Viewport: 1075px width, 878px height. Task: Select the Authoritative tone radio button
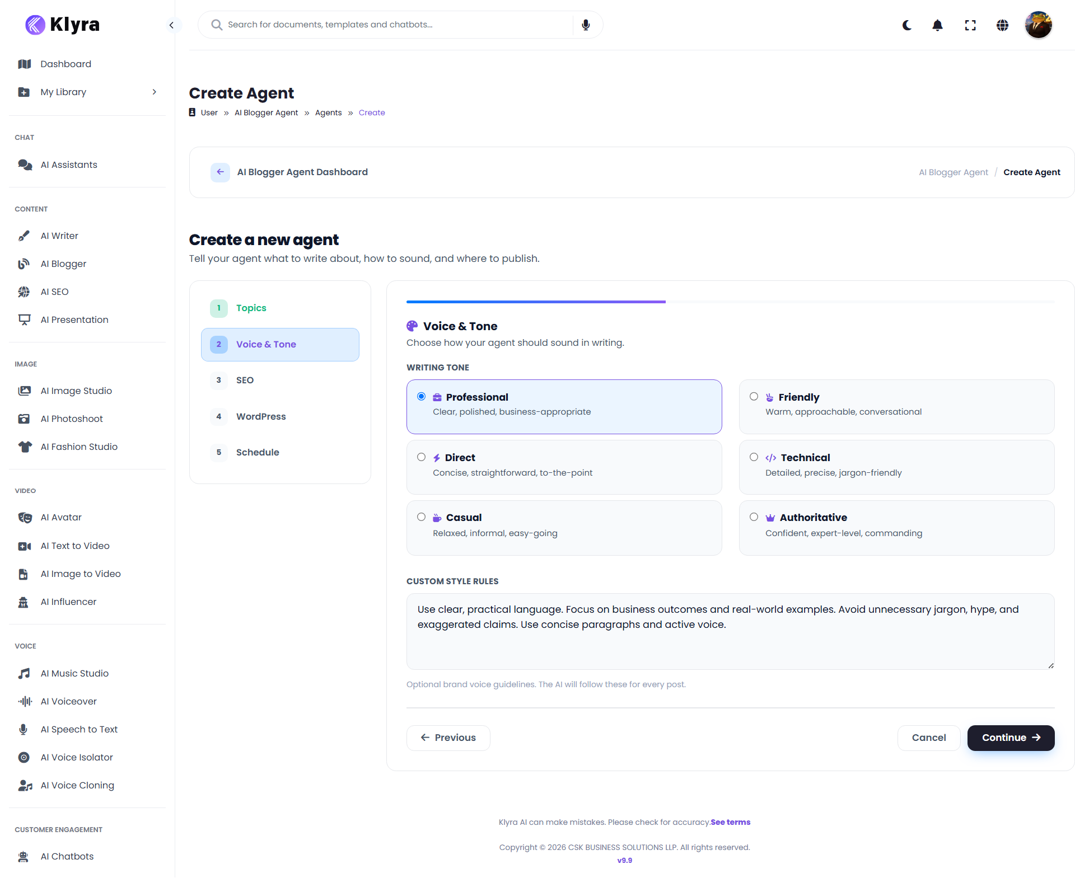pos(754,517)
